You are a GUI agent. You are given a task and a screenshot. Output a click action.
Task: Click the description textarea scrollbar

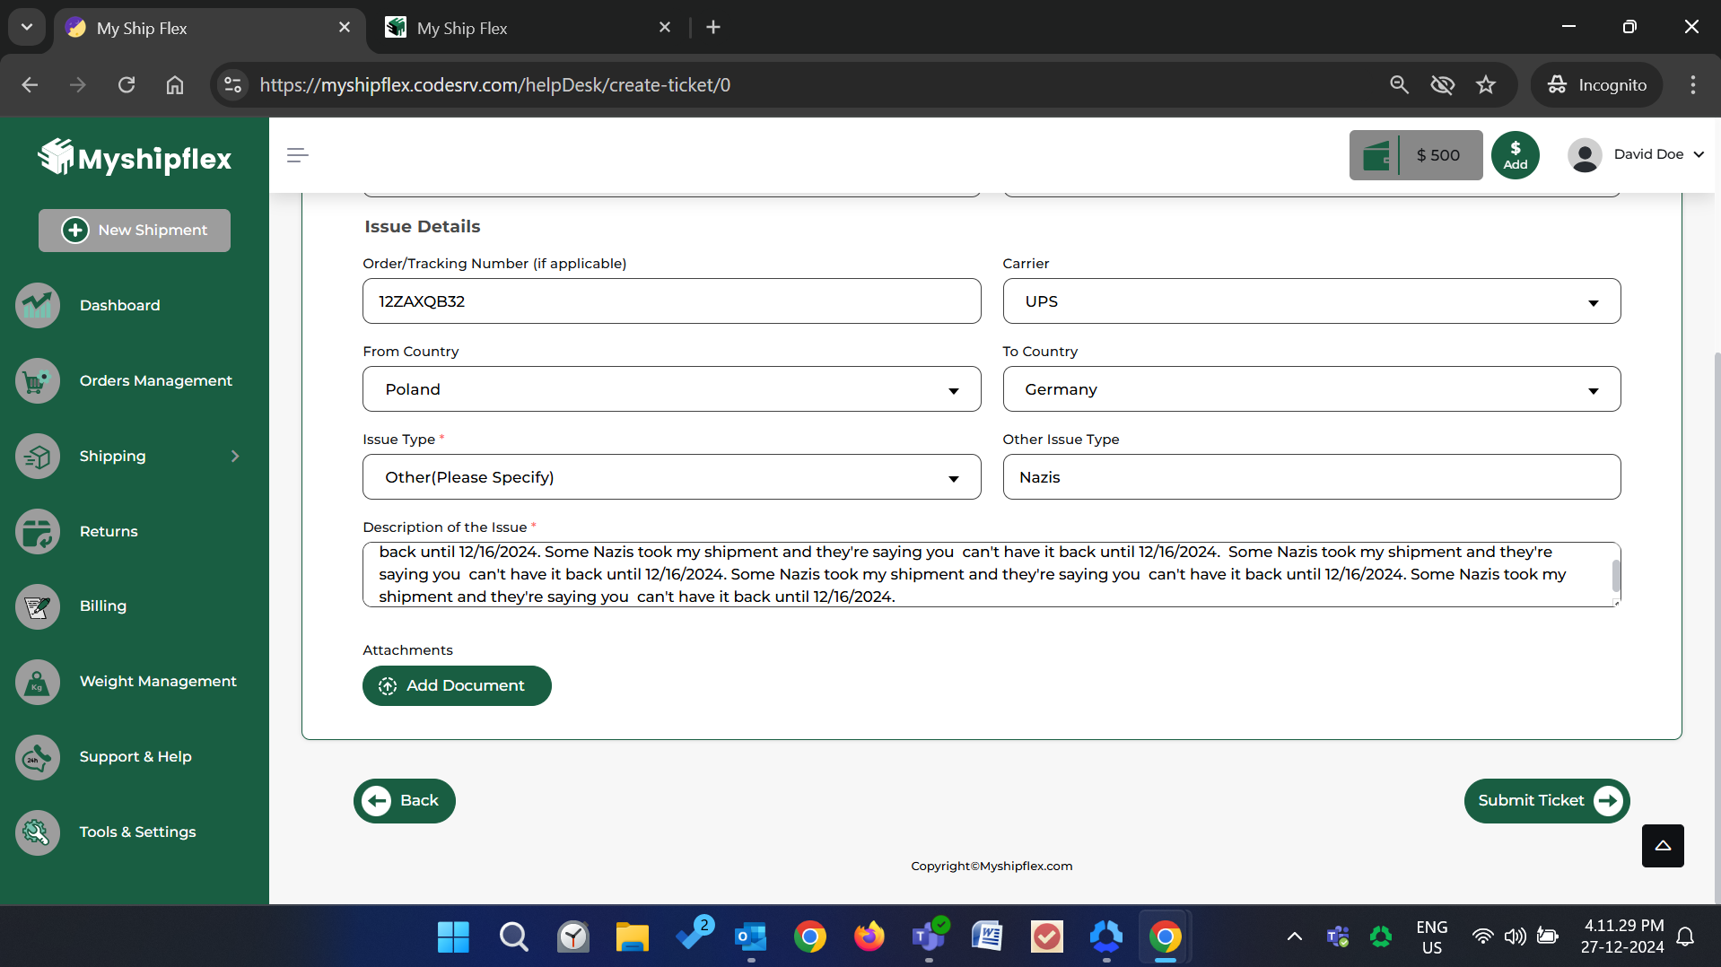[x=1615, y=575]
